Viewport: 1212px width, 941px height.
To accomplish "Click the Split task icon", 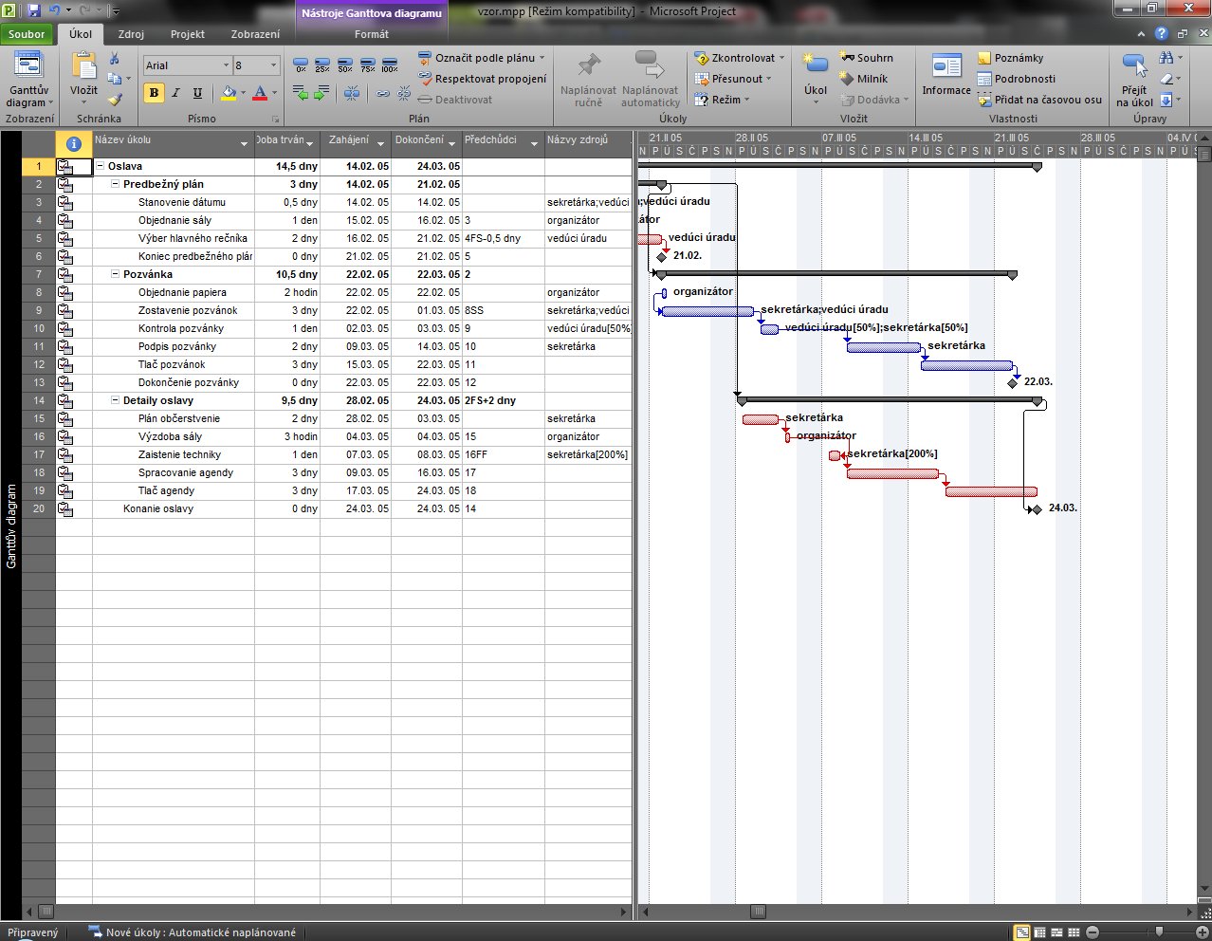I will point(352,93).
